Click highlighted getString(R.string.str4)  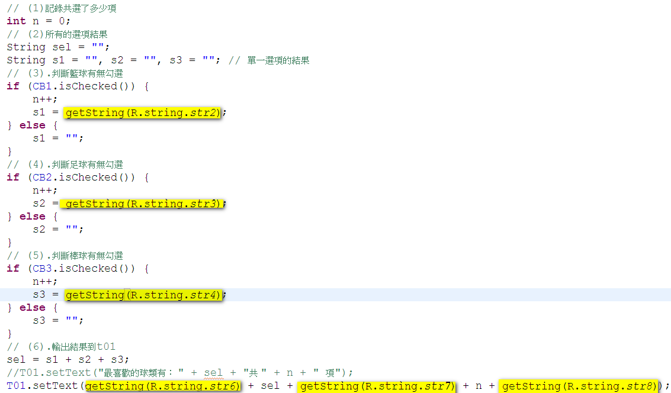(x=143, y=295)
